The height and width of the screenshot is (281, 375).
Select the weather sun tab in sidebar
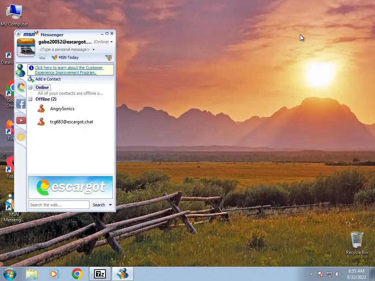21,137
